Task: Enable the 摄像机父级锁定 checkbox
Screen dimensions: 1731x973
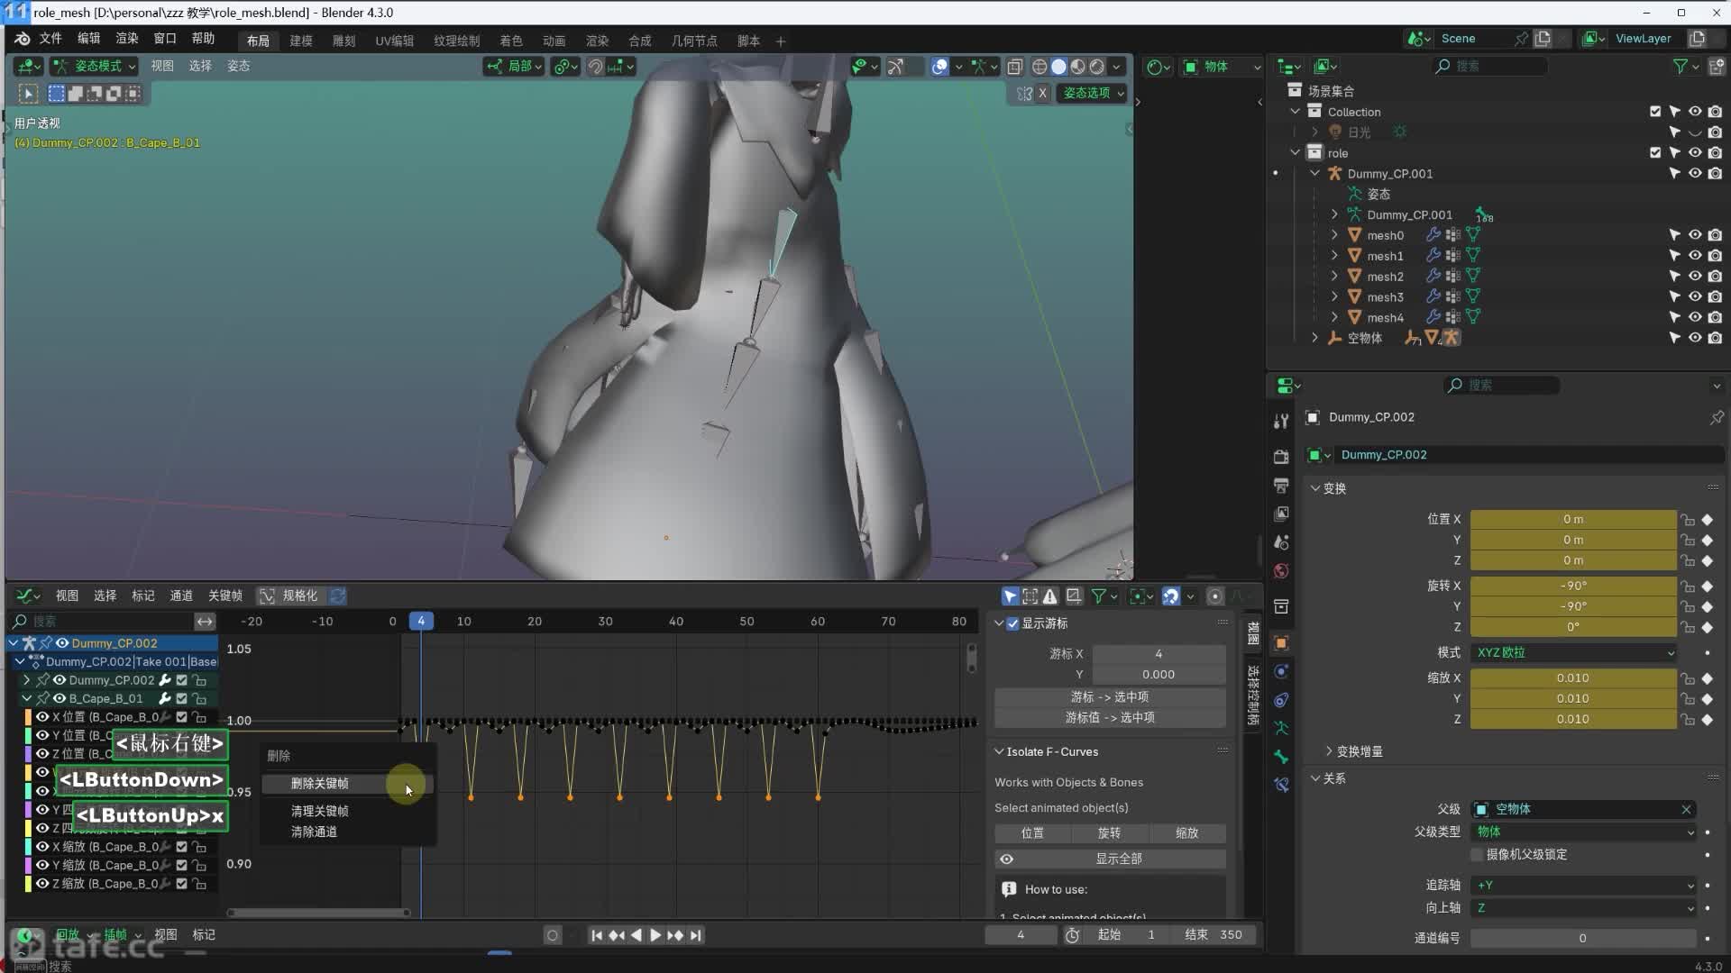Action: coord(1477,854)
